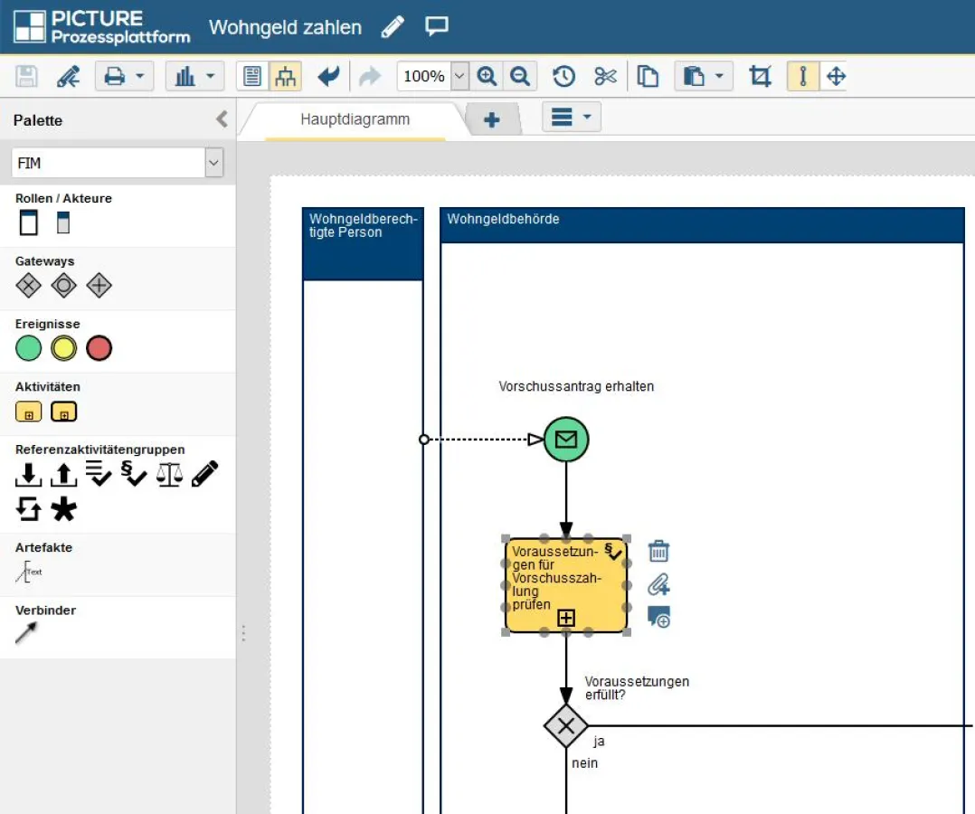Open the 100% zoom level dropdown
Image resolution: width=975 pixels, height=814 pixels.
pyautogui.click(x=459, y=77)
